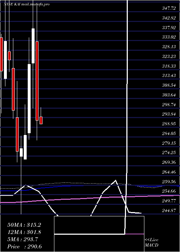This screenshot has height=252, width=180.
Task: Click the 244.87 price axis label
Action: click(169, 211)
